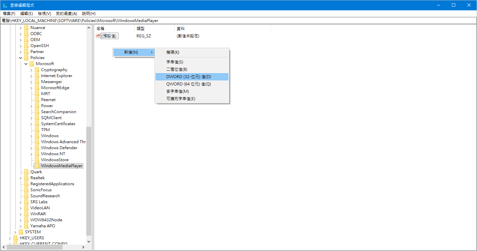Click the WinRAR folder icon
477x251 pixels.
[x=26, y=214]
